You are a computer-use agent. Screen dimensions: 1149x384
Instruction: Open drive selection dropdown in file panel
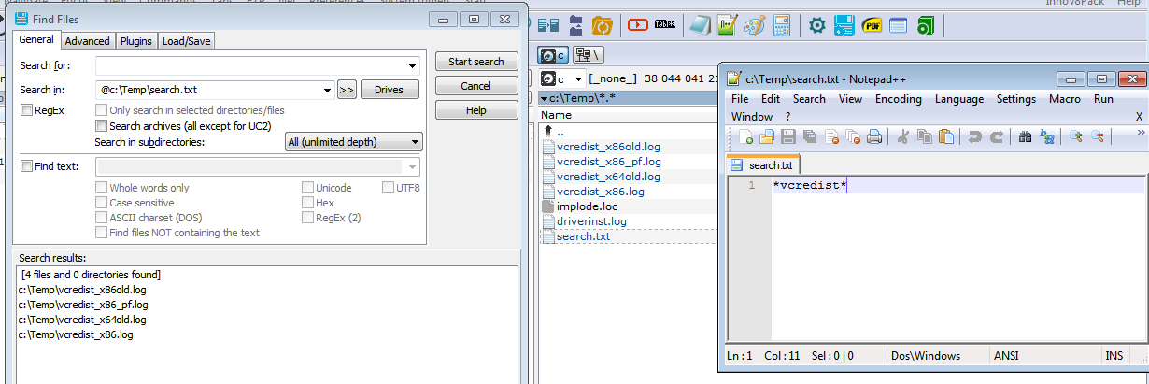pyautogui.click(x=578, y=79)
